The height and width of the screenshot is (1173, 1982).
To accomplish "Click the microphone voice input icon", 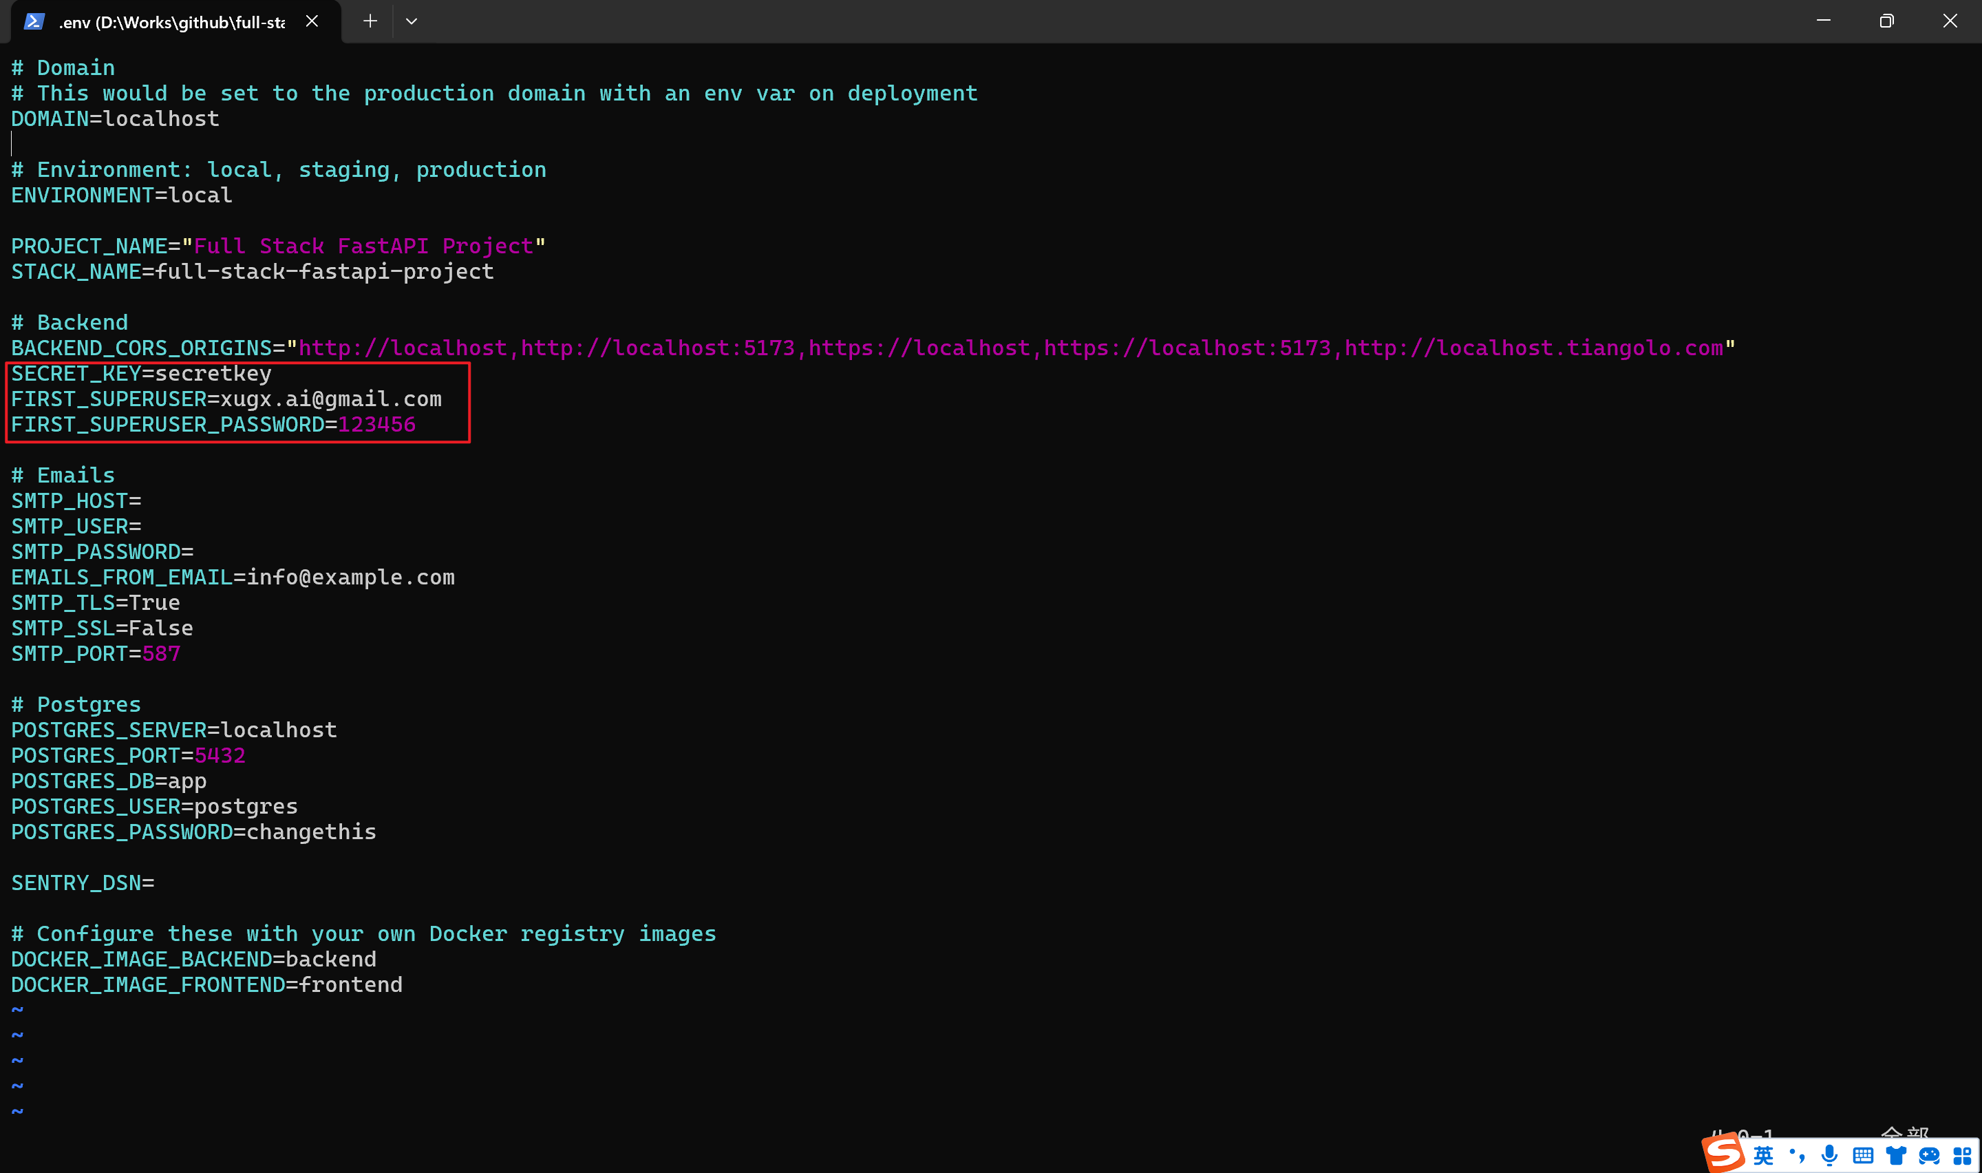I will (1829, 1156).
